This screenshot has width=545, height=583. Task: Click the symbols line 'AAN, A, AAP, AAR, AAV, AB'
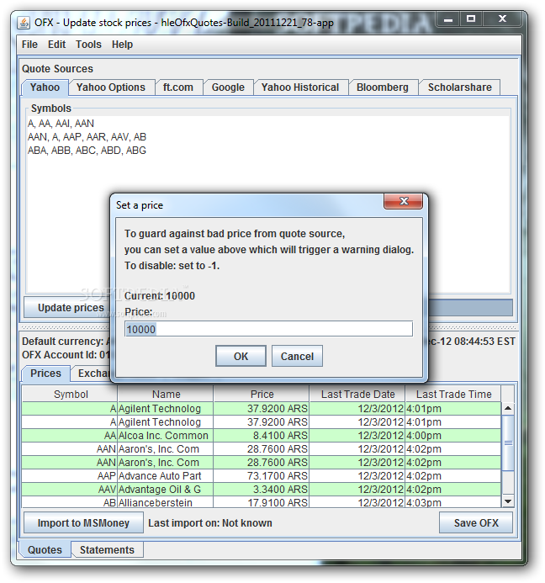tap(87, 137)
